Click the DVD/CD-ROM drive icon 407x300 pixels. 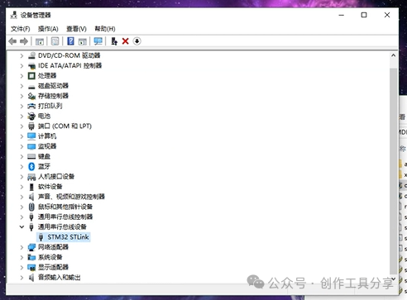pyautogui.click(x=31, y=55)
